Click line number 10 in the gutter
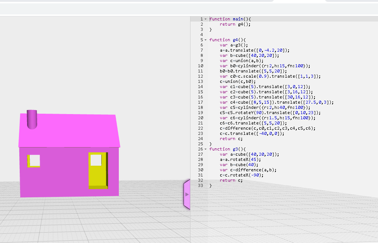 [201, 66]
